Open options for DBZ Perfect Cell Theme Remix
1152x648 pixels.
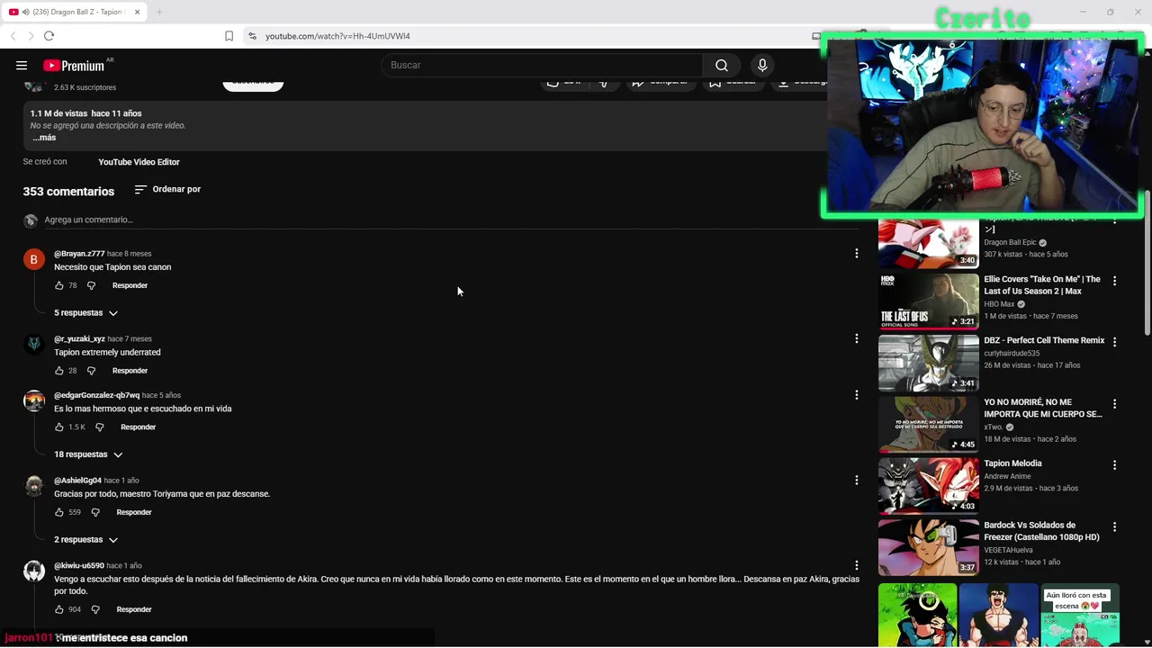click(1114, 342)
